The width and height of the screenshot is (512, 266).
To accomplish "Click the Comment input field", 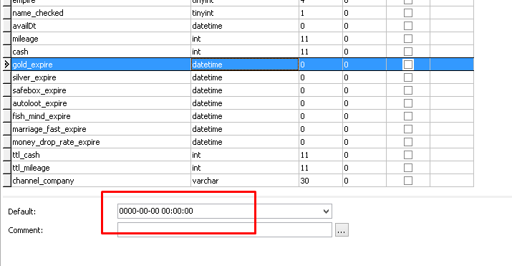I will (x=225, y=229).
